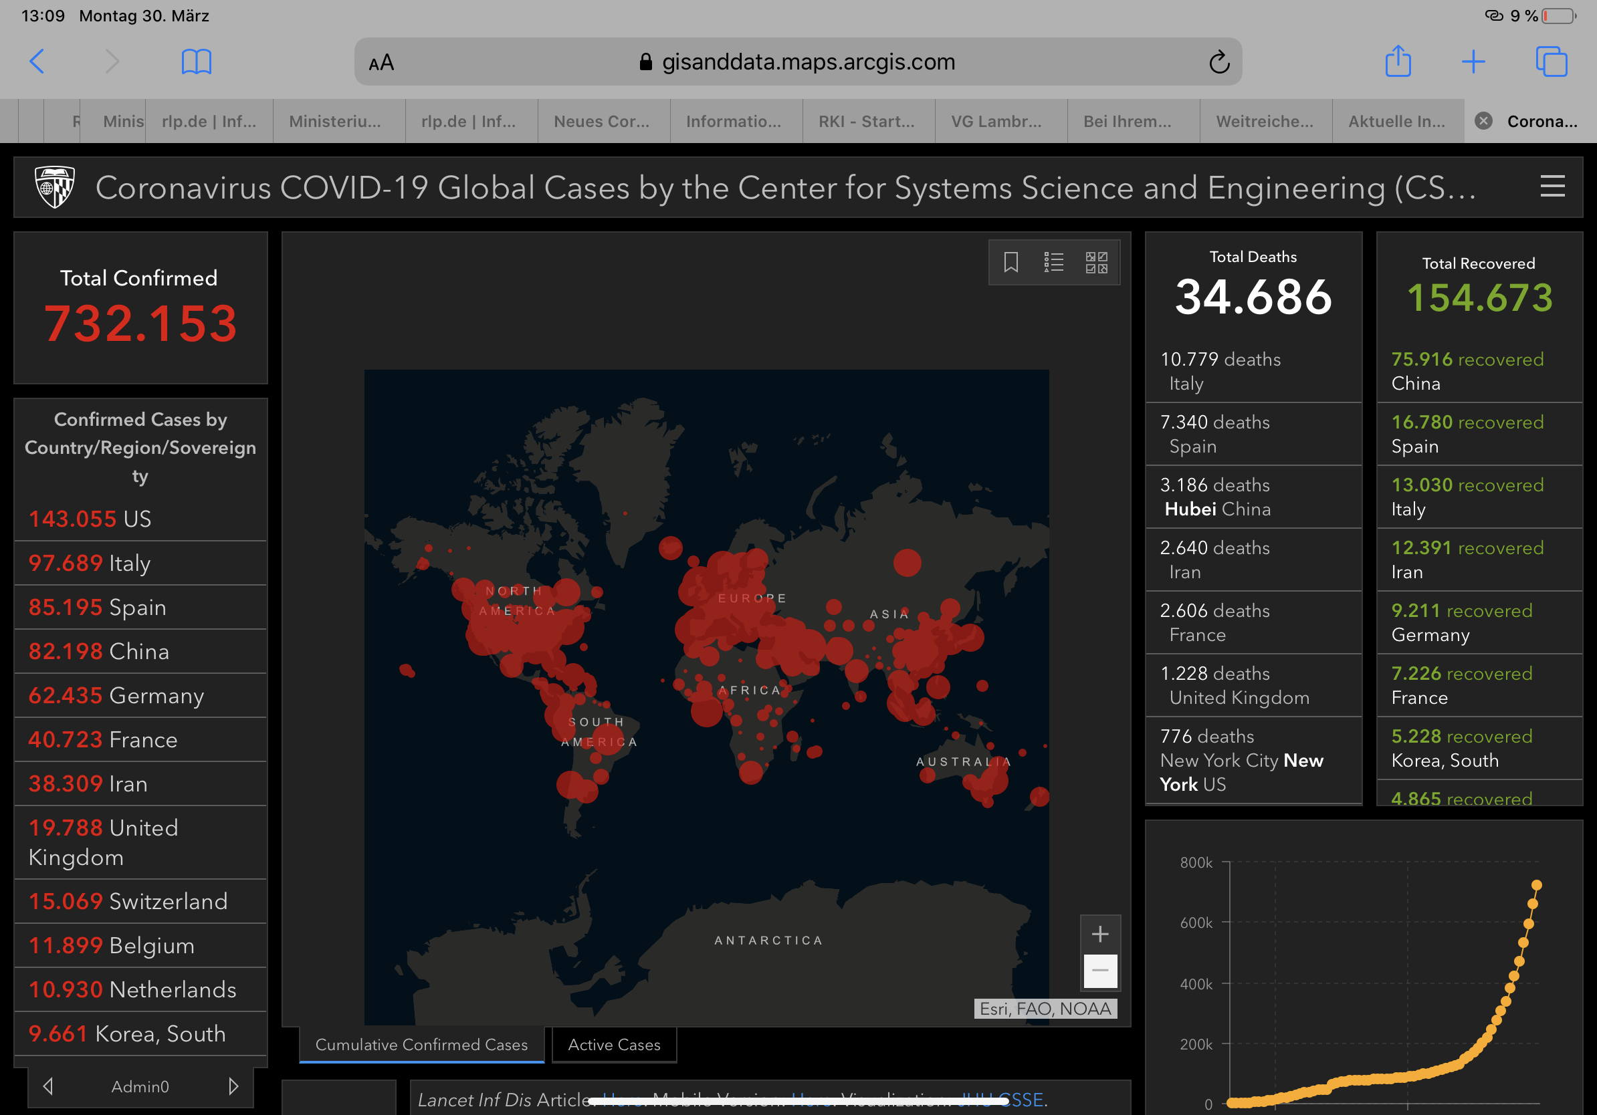Click '10.779 deaths Italy' entry
The height and width of the screenshot is (1115, 1597).
(x=1253, y=371)
